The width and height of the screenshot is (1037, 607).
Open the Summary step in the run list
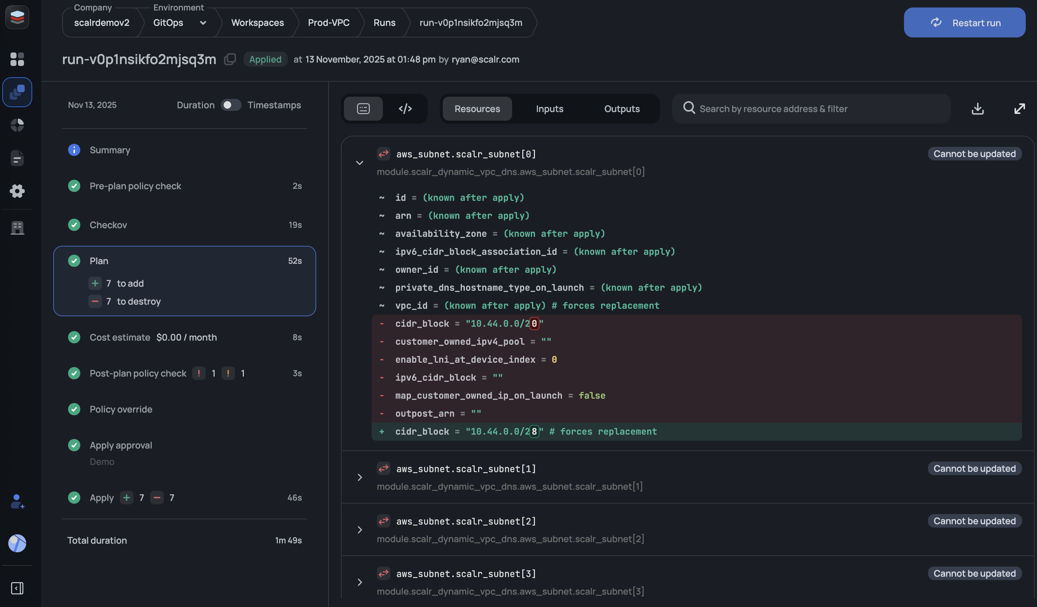pyautogui.click(x=110, y=150)
